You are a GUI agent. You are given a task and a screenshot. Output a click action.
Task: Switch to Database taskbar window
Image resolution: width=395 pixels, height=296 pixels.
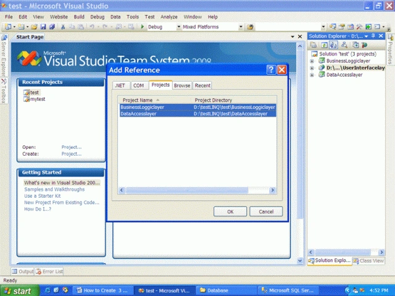pyautogui.click(x=228, y=290)
